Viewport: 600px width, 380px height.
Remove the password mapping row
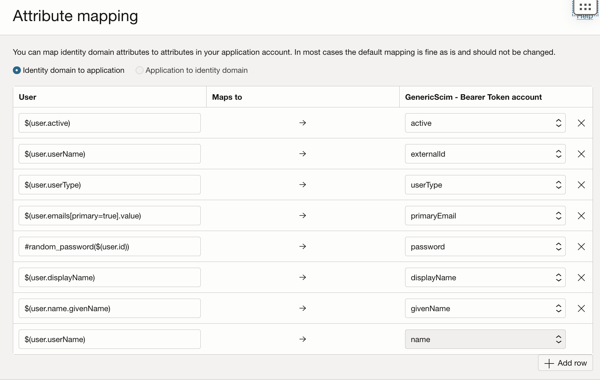[x=581, y=247]
